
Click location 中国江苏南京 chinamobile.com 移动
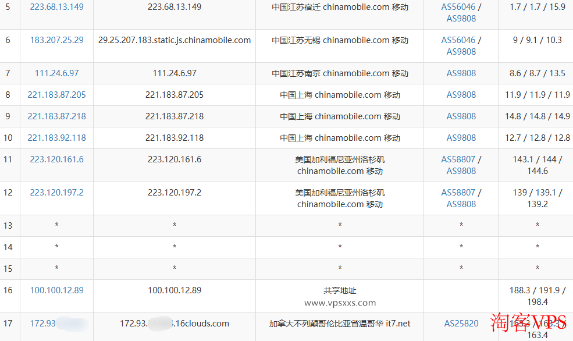pos(340,73)
